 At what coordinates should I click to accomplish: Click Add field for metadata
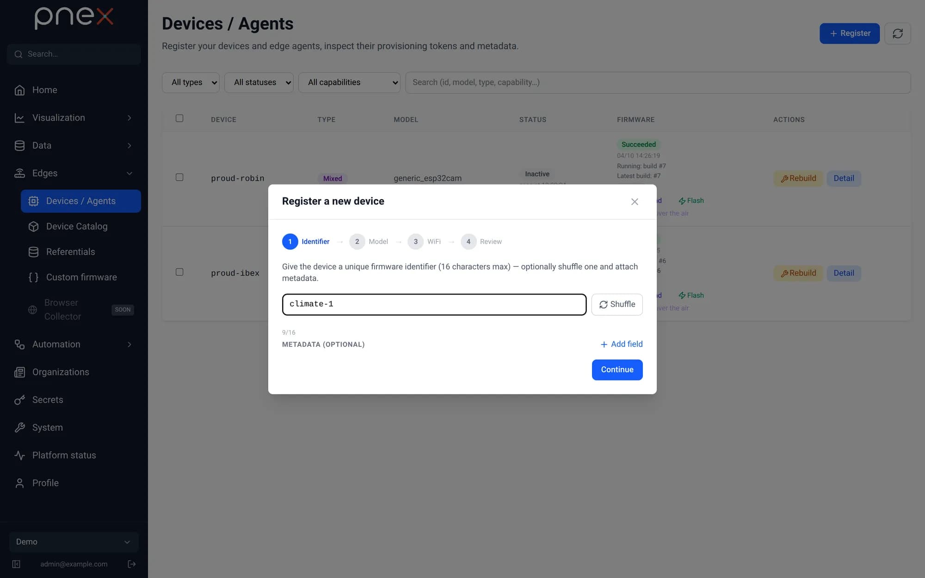(x=621, y=344)
